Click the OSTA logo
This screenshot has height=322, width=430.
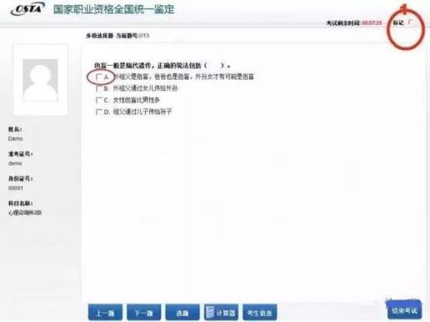(27, 9)
